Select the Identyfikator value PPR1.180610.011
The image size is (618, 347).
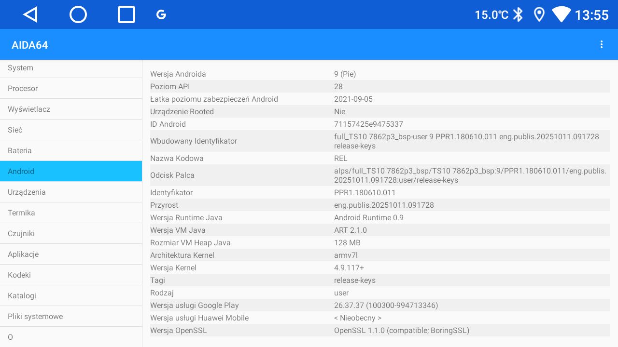(x=365, y=192)
